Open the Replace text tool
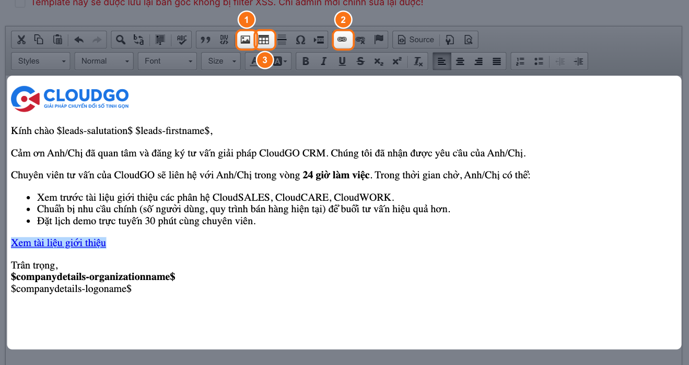Image resolution: width=689 pixels, height=365 pixels. (x=138, y=40)
